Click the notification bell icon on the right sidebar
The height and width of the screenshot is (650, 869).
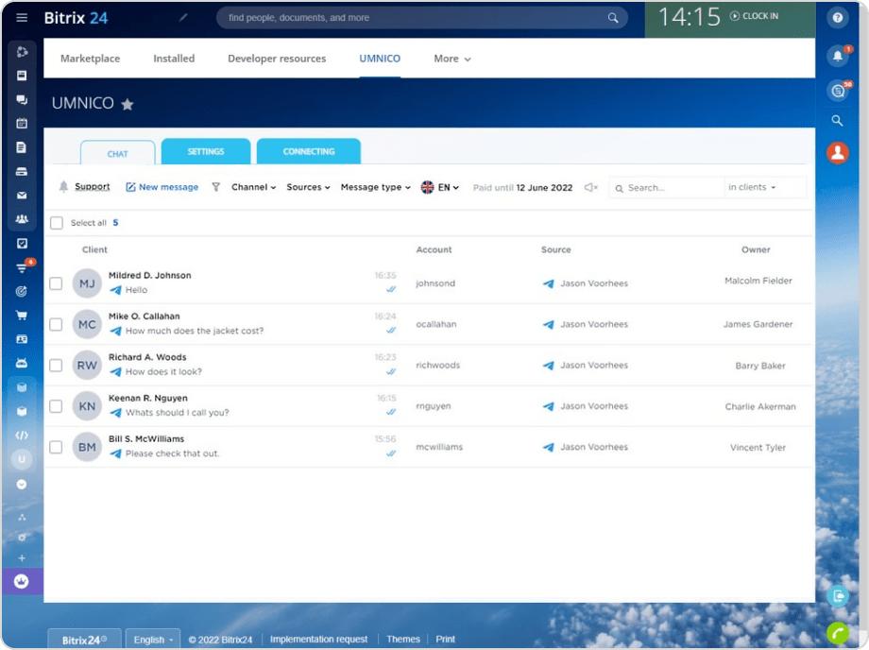(836, 56)
